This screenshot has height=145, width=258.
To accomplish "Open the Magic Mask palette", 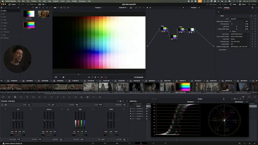I will [76, 97].
